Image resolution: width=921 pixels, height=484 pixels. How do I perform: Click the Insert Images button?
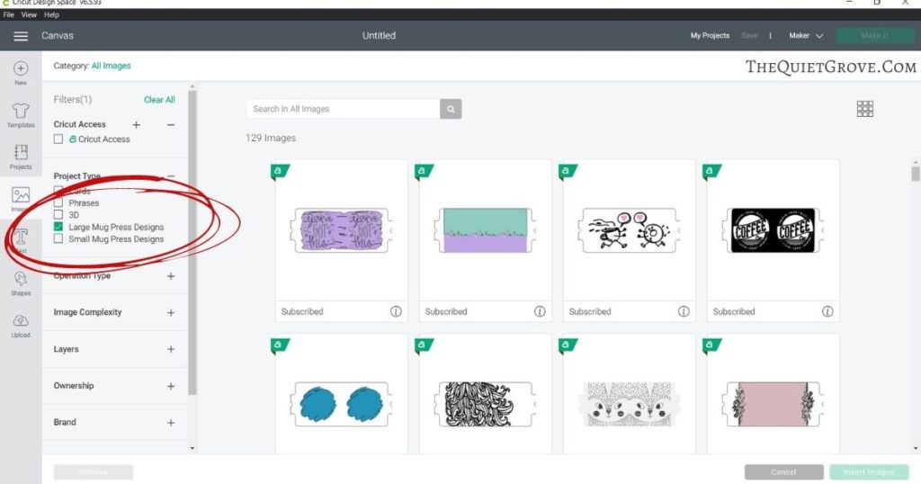869,471
